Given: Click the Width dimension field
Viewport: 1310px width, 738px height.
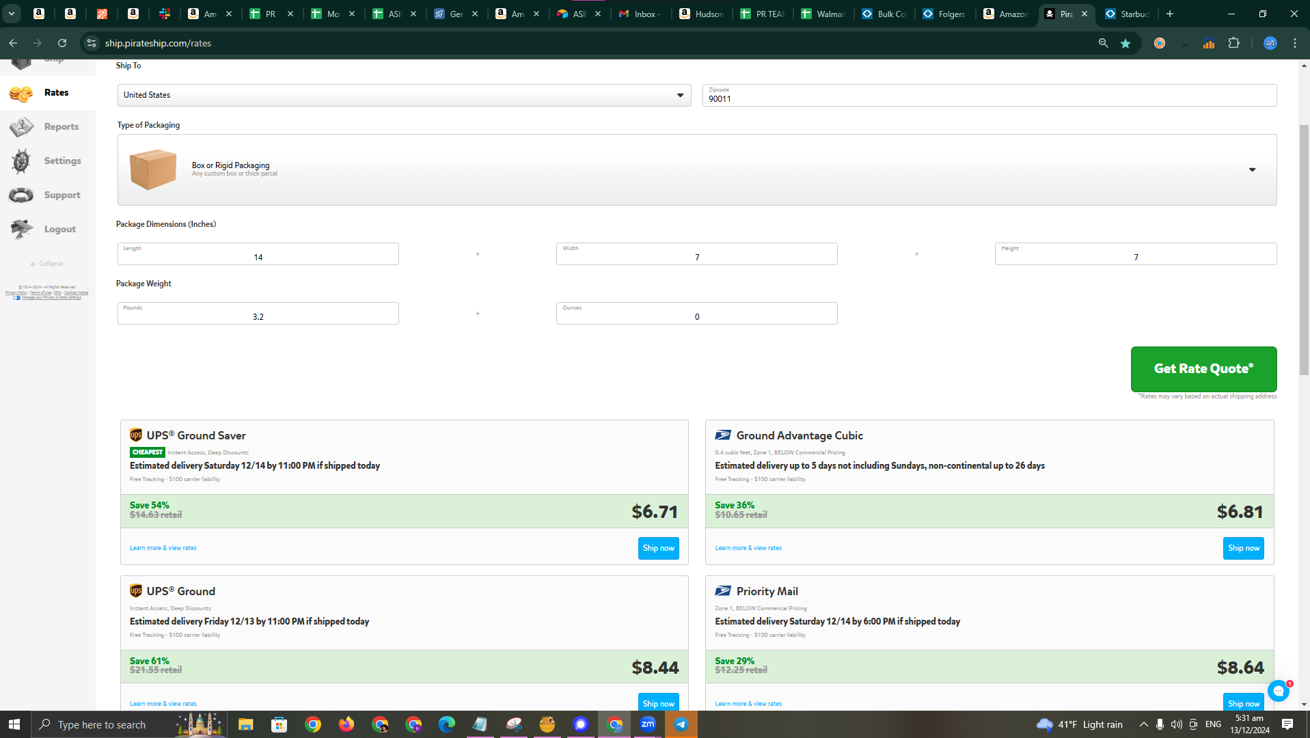Looking at the screenshot, I should pos(696,254).
